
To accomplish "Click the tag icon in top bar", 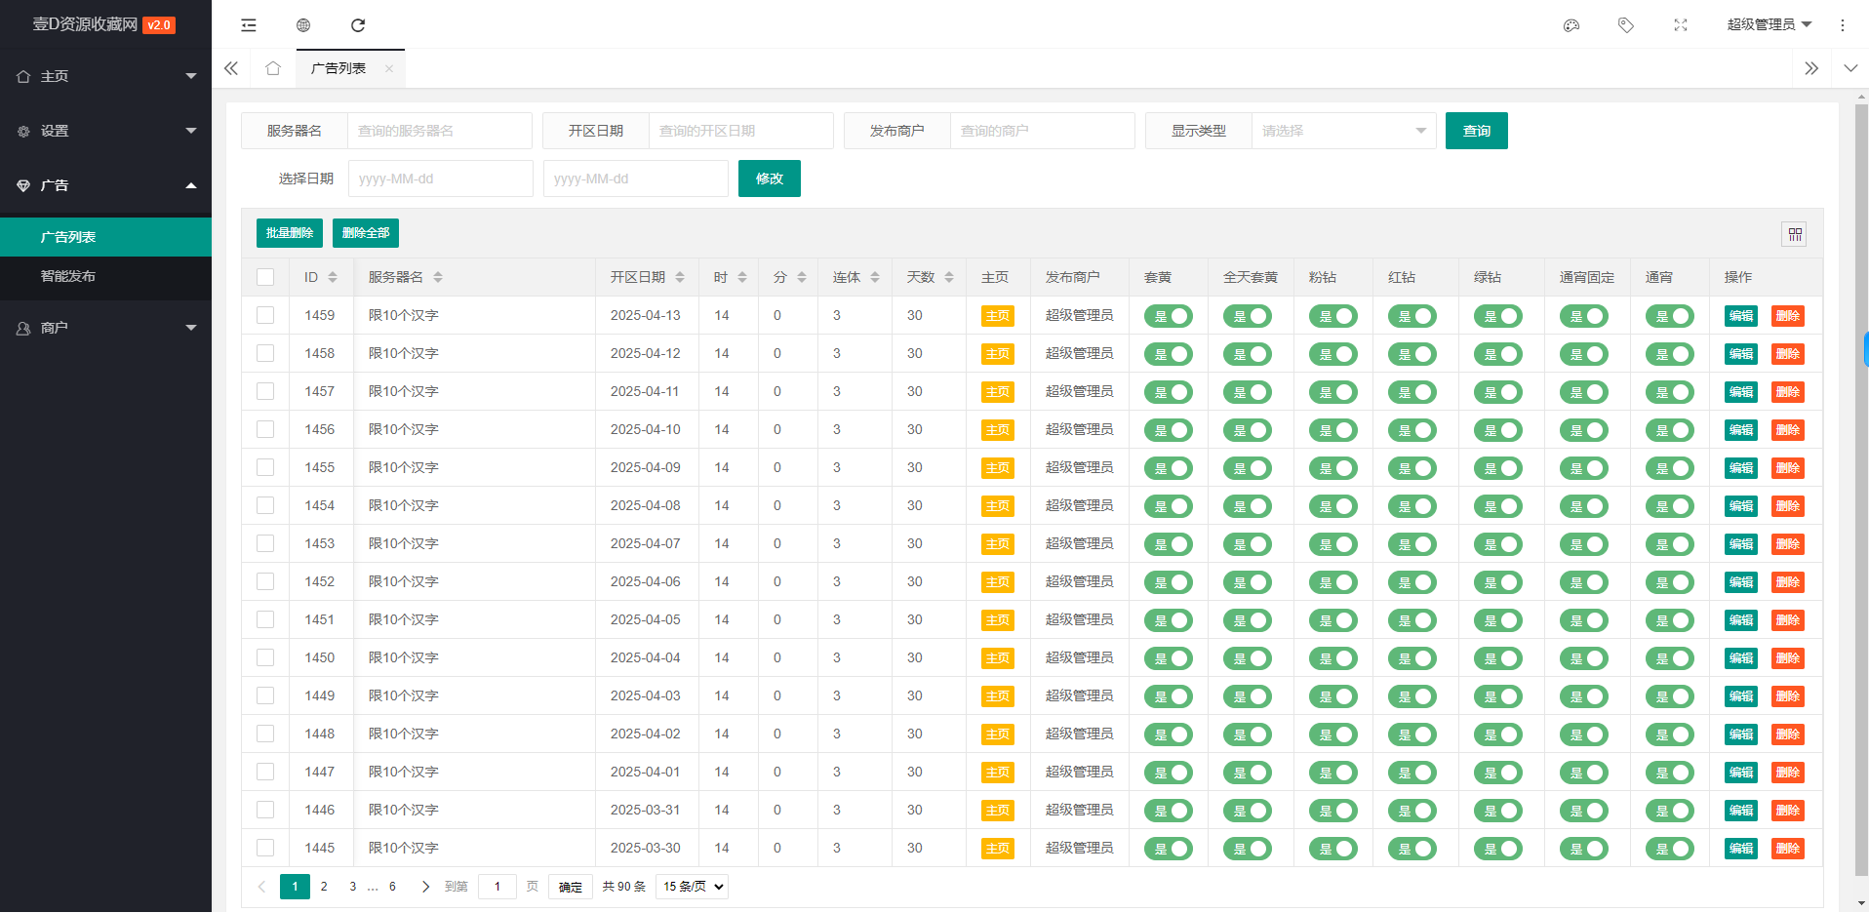I will click(x=1625, y=25).
